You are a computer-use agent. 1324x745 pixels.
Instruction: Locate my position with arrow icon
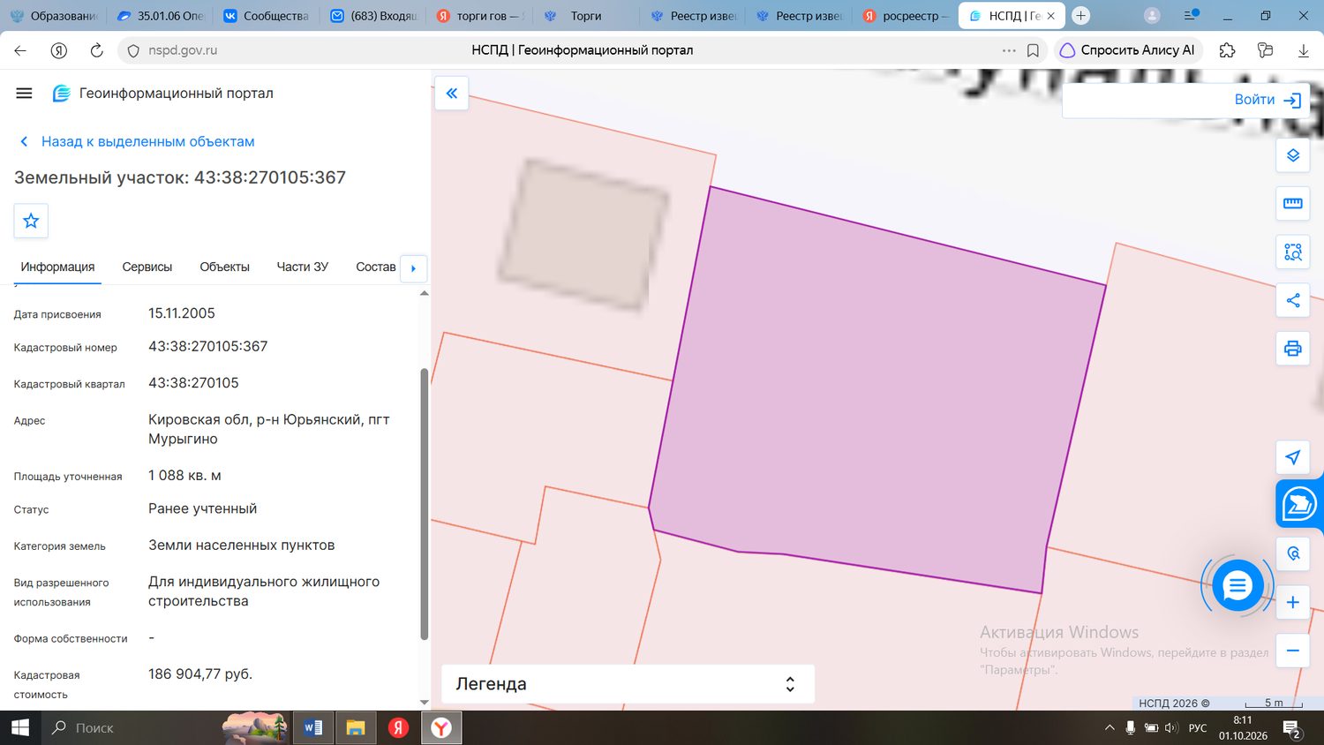coord(1293,457)
